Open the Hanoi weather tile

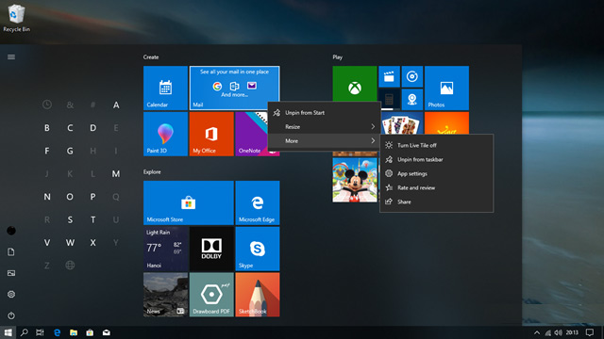pos(166,249)
